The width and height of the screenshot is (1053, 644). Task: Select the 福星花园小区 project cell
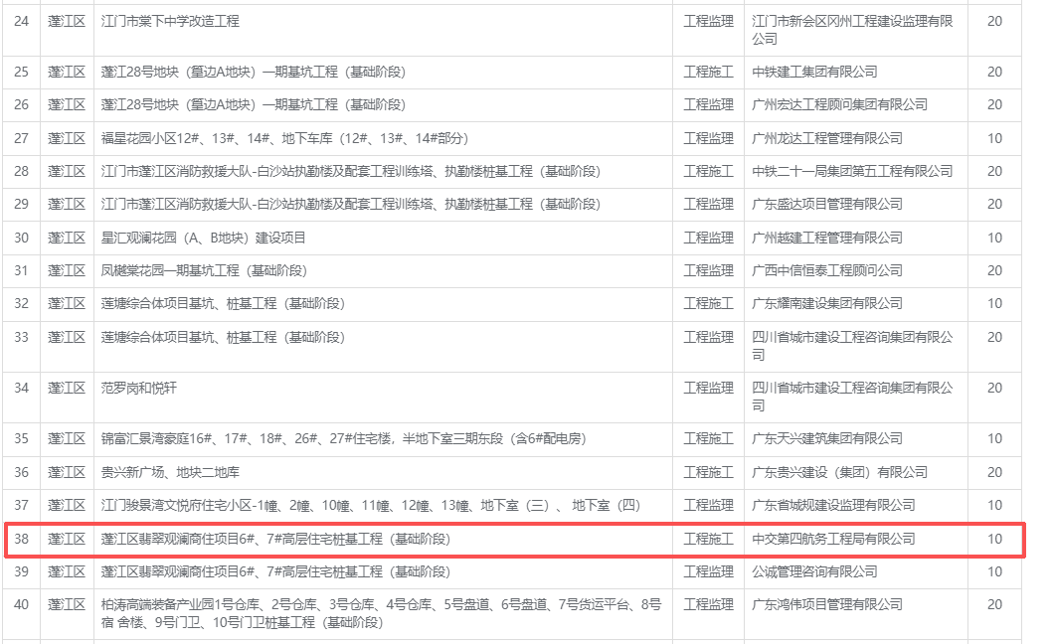coord(284,138)
